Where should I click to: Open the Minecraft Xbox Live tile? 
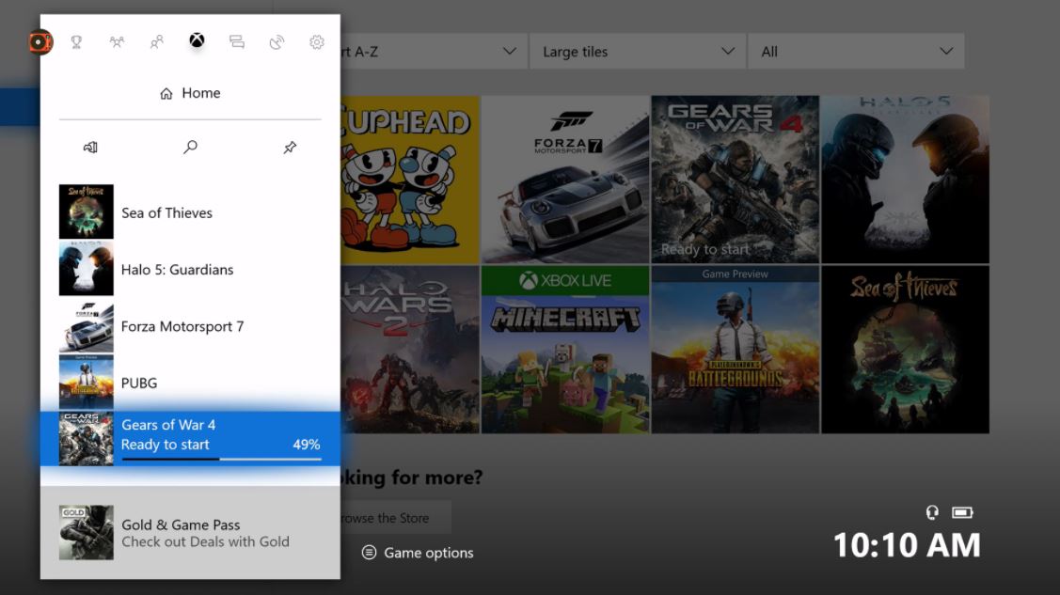(565, 349)
